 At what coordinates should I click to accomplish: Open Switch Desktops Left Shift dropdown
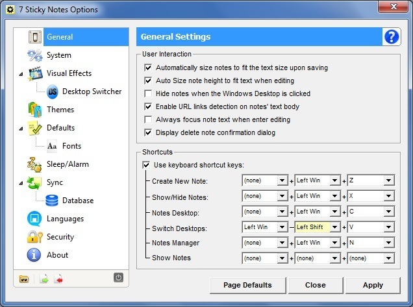318,227
